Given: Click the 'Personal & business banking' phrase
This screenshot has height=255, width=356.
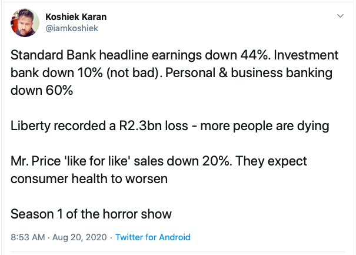Looking at the screenshot, I should click(249, 73).
